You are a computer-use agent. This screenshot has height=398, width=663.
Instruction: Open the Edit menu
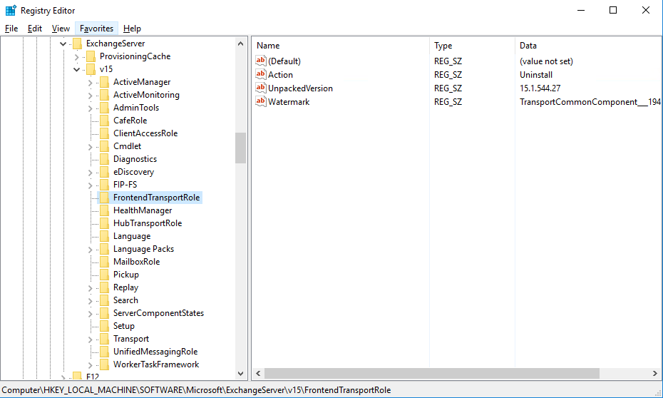click(35, 29)
